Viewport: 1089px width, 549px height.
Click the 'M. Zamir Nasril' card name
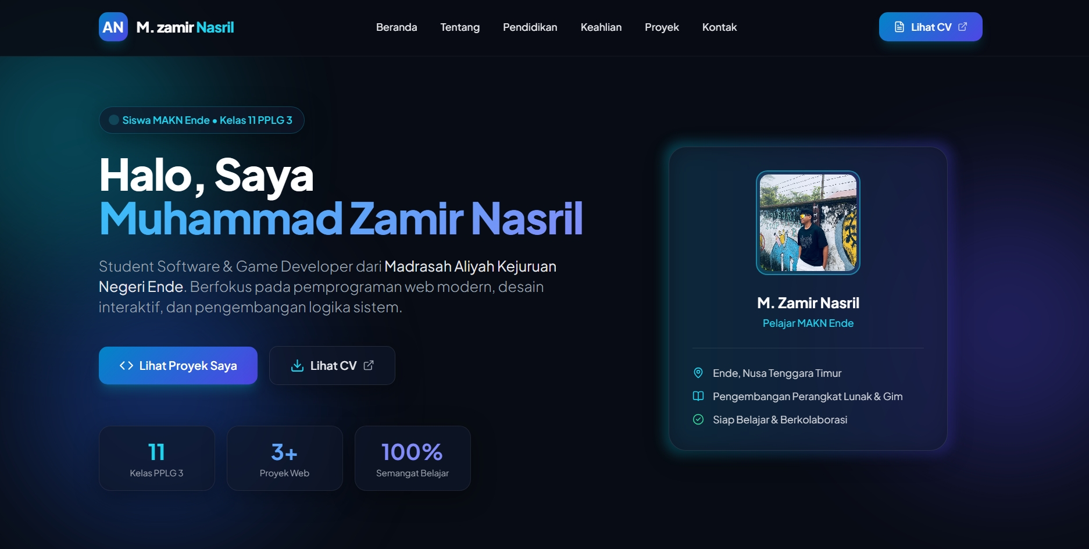tap(808, 303)
